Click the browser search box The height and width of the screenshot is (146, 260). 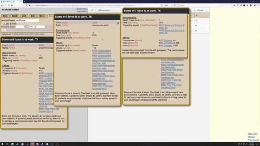point(199,5)
